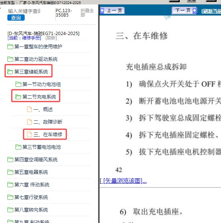Expand 第一章整车的使用维护 folder

click(x=38, y=47)
